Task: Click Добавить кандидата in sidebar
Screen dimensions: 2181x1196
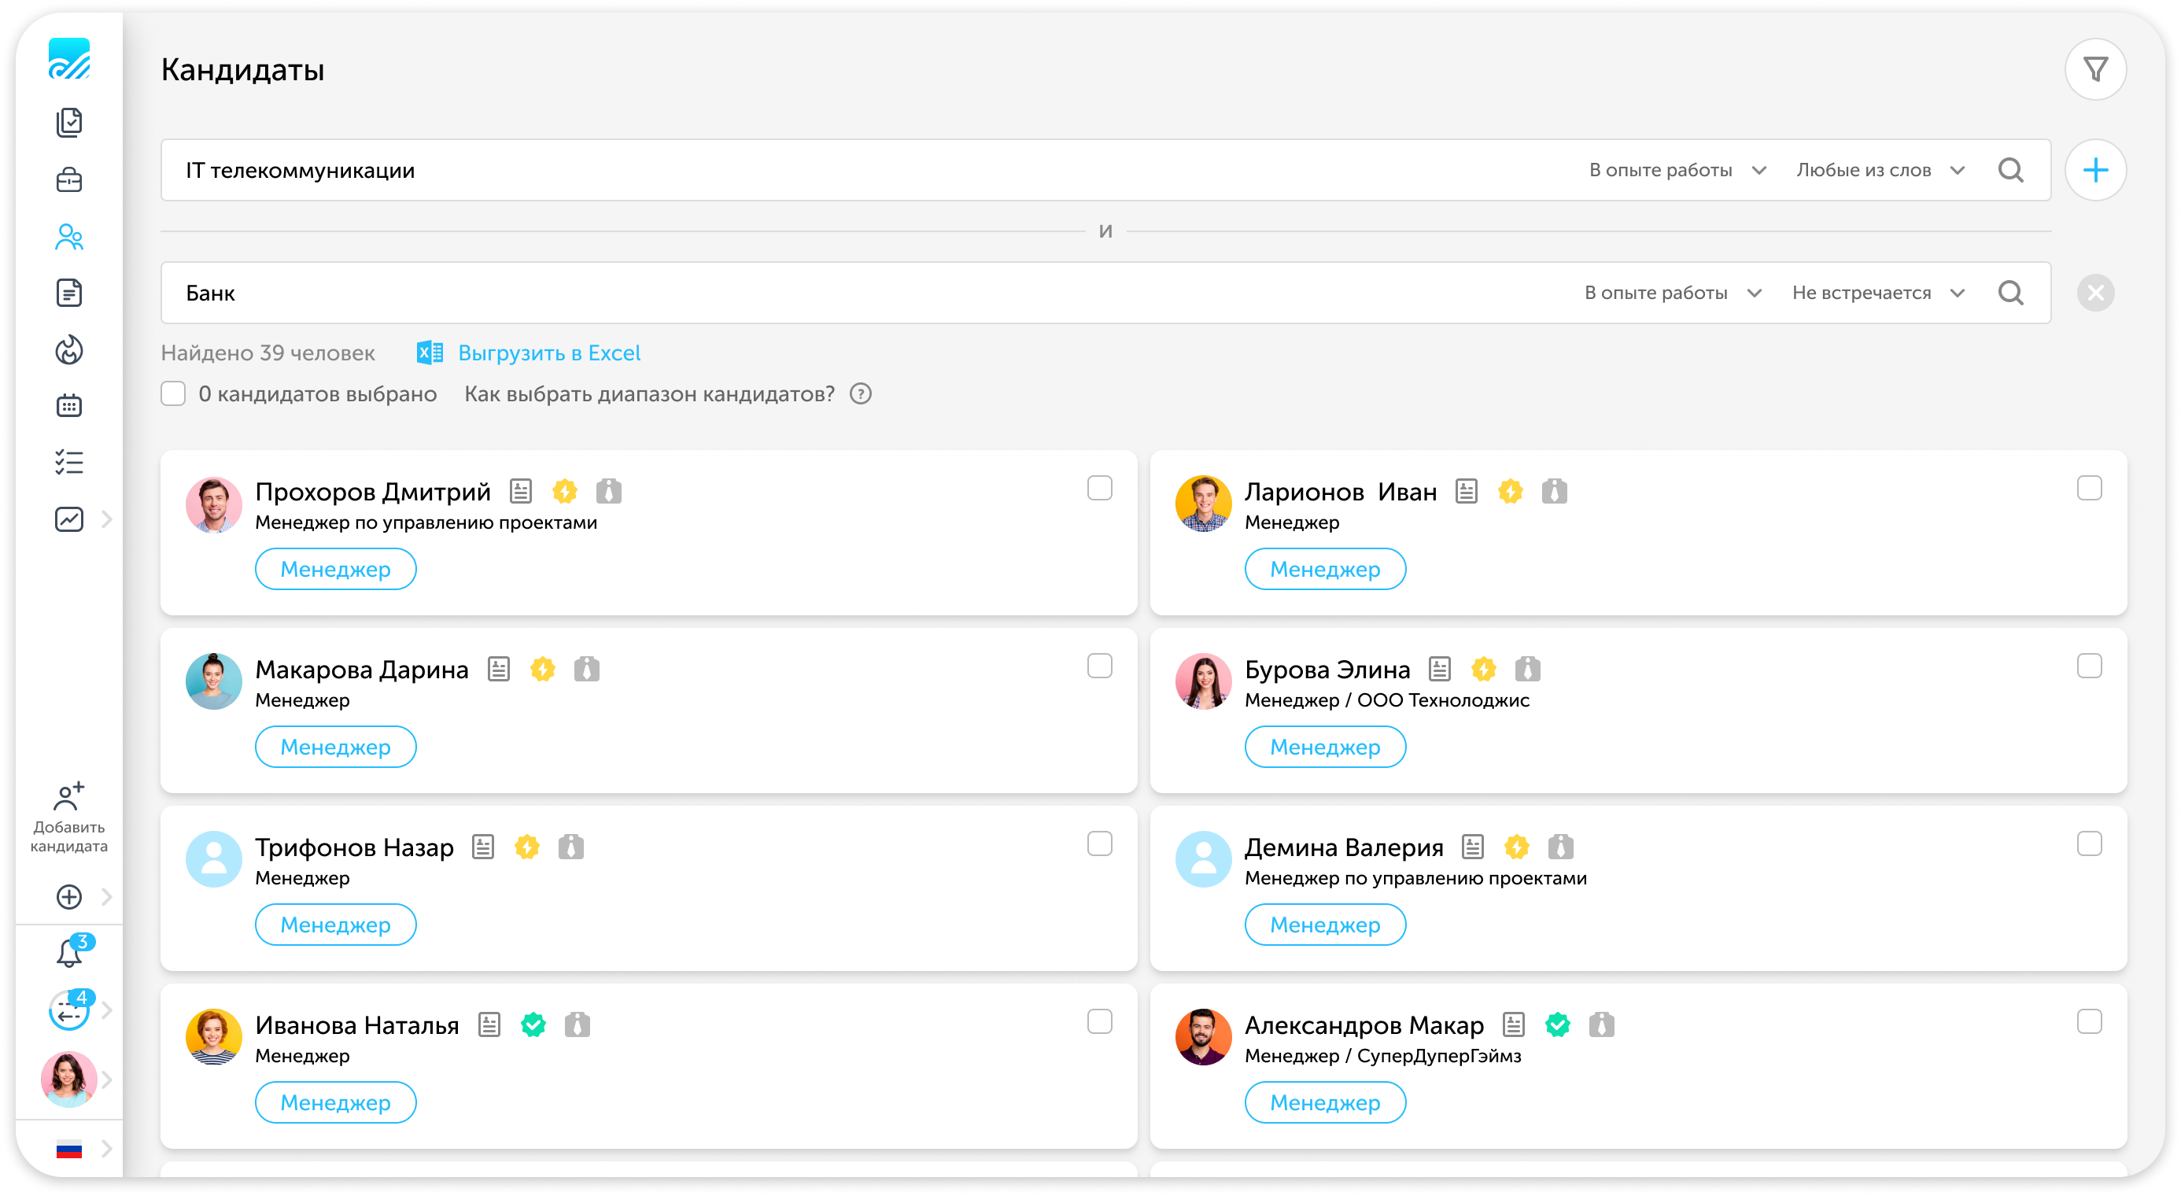Action: click(69, 817)
